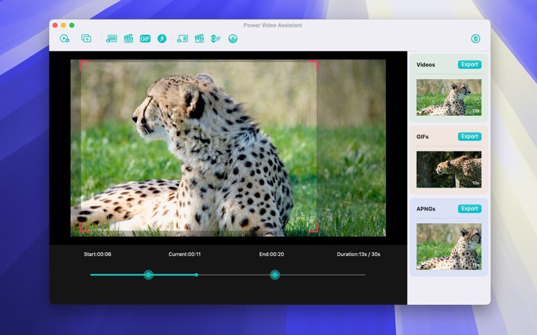Click the screen icon right of the divider
The width and height of the screenshot is (537, 335).
click(183, 39)
